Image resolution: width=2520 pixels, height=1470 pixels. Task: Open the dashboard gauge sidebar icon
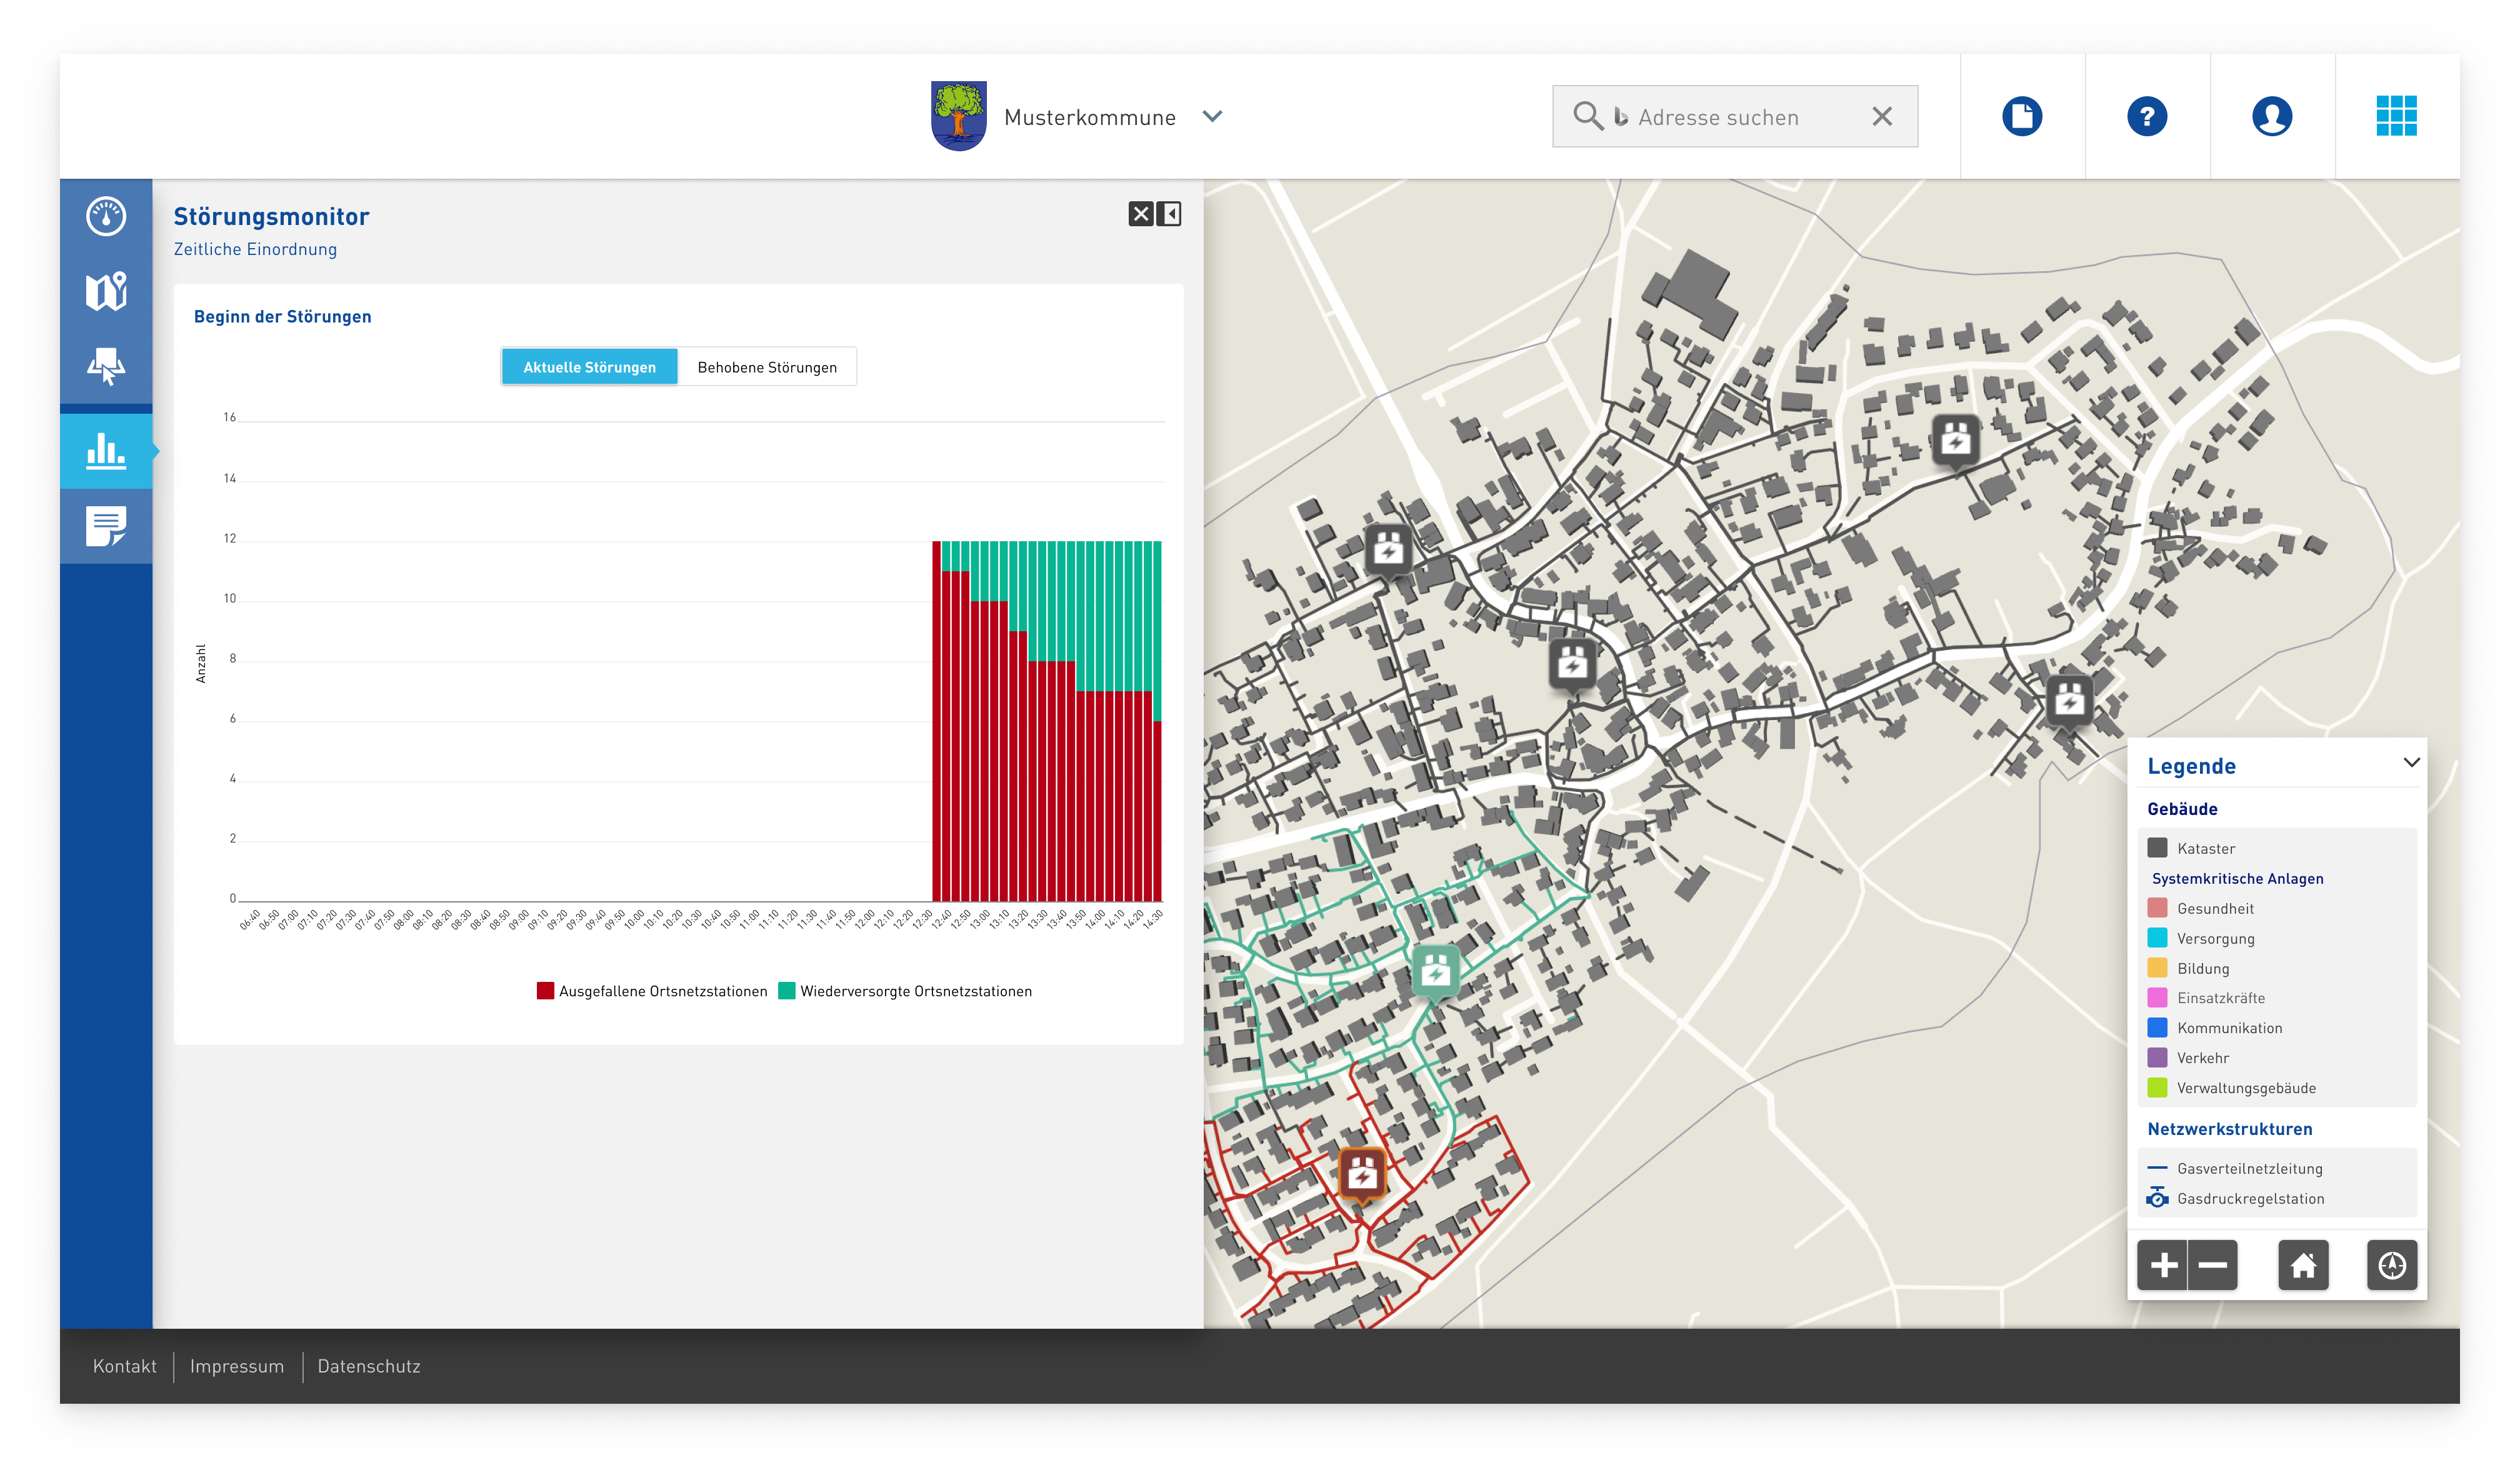tap(106, 216)
